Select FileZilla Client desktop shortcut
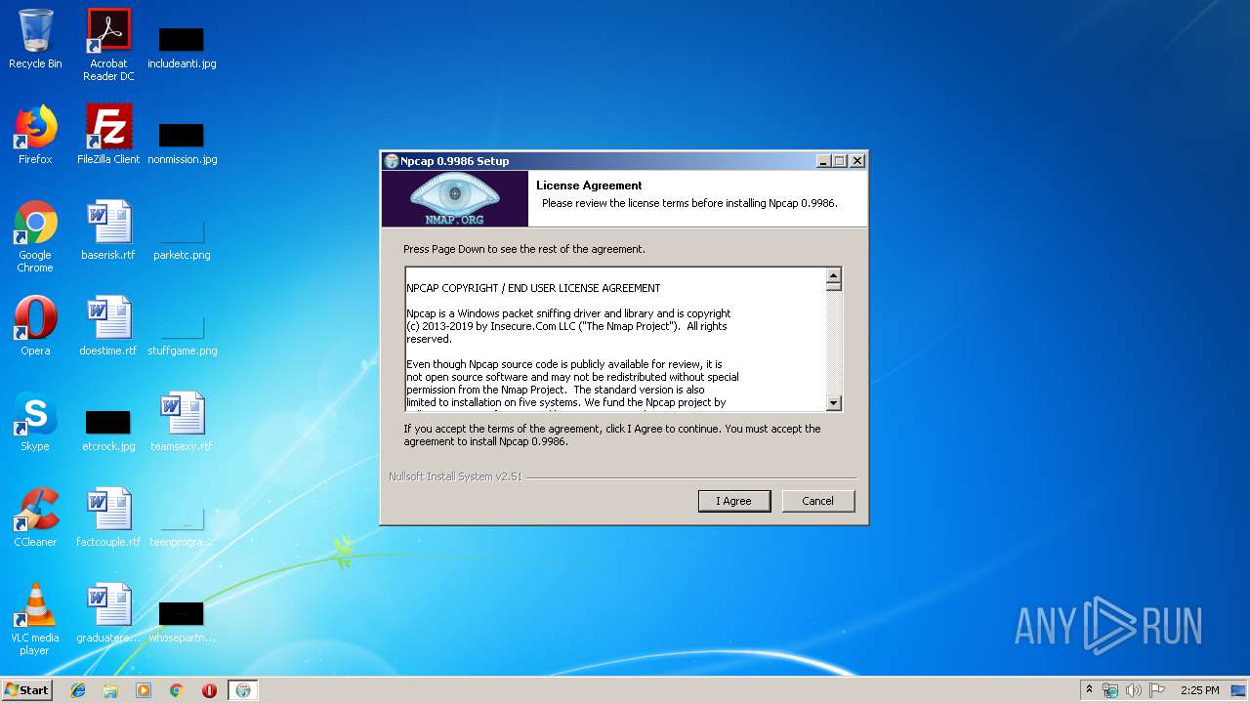This screenshot has height=703, width=1250. (x=108, y=135)
